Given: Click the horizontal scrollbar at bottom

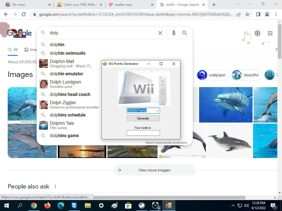Looking at the screenshot, I should 169,198.
